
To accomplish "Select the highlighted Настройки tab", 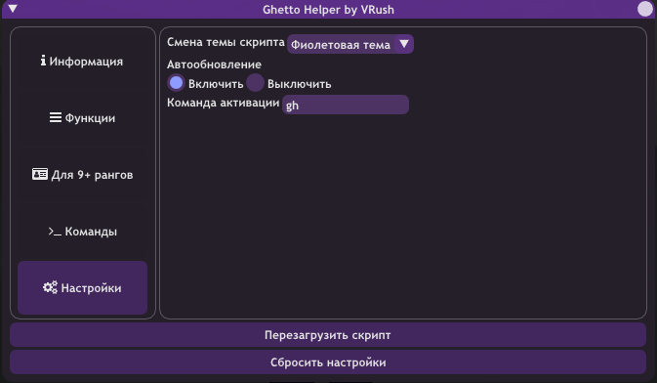I will pos(83,288).
